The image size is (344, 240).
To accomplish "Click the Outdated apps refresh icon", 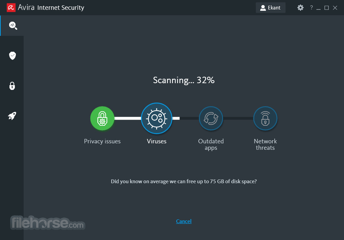I will pyautogui.click(x=211, y=118).
